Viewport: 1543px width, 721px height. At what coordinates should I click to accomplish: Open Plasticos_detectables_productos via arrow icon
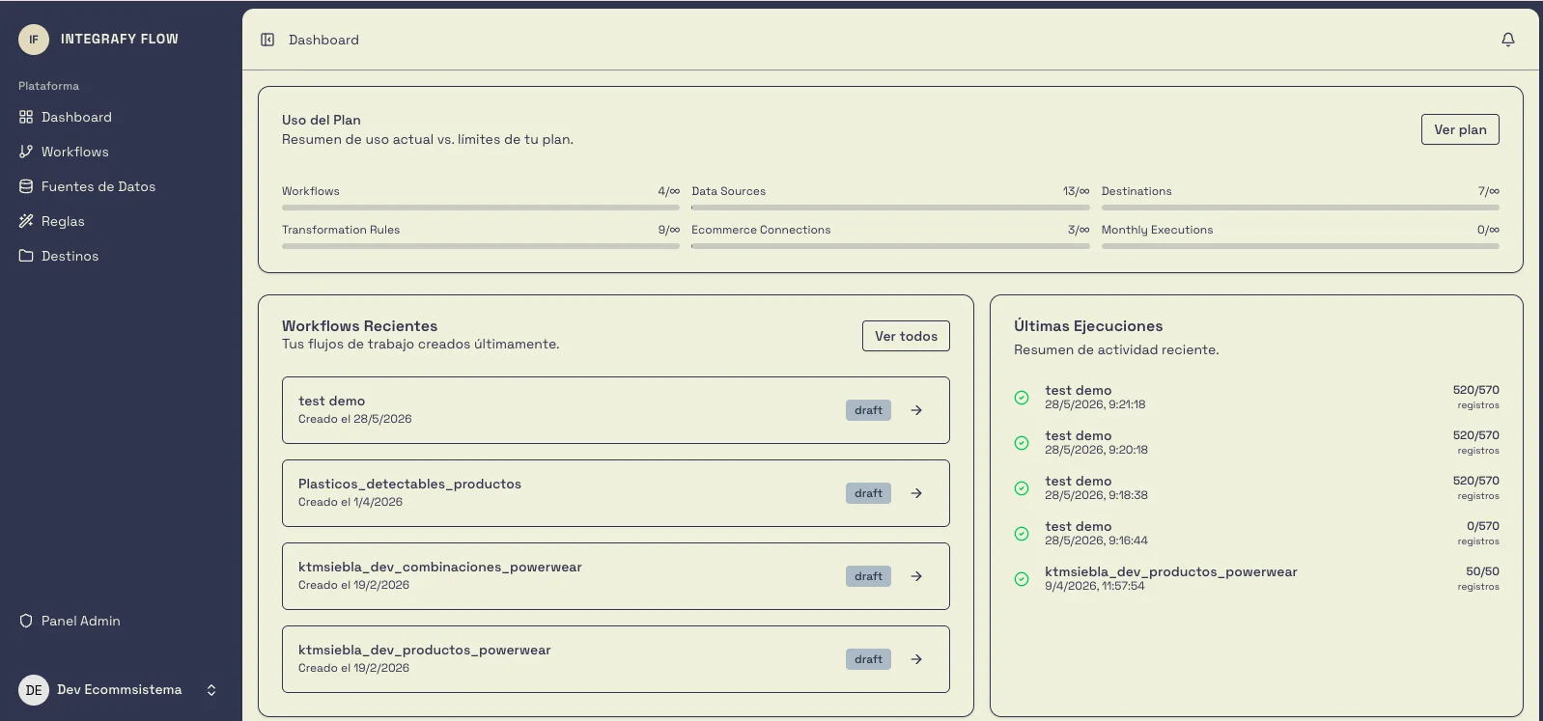(916, 493)
